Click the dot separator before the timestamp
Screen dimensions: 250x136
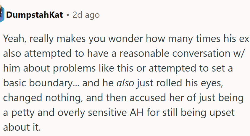coord(68,15)
